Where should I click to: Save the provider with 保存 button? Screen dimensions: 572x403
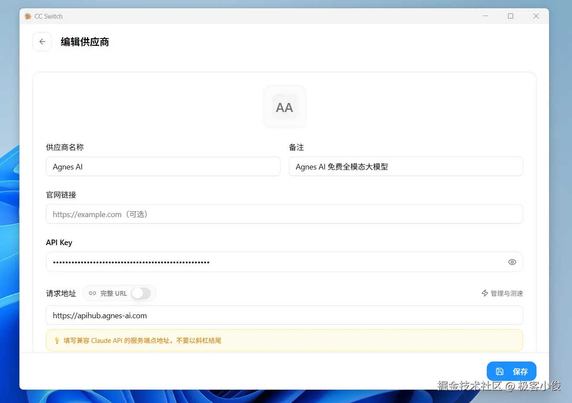[x=511, y=371]
